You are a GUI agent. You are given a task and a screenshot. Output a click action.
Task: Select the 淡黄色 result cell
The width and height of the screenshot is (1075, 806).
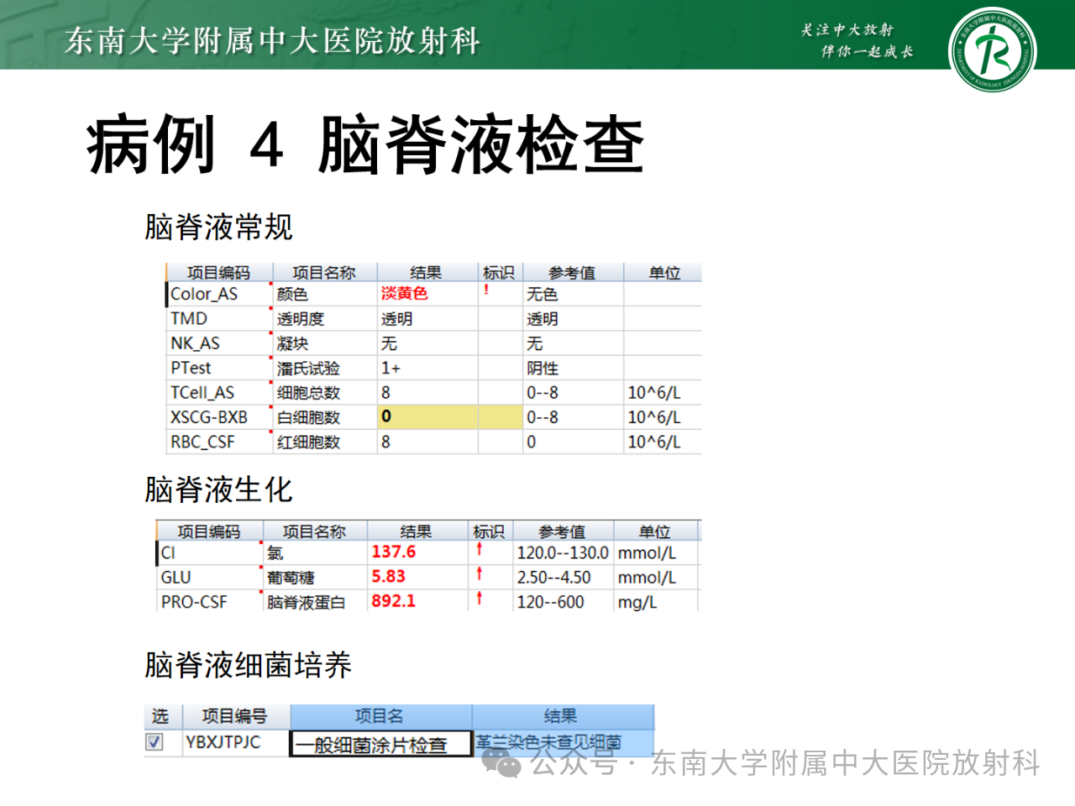[427, 294]
